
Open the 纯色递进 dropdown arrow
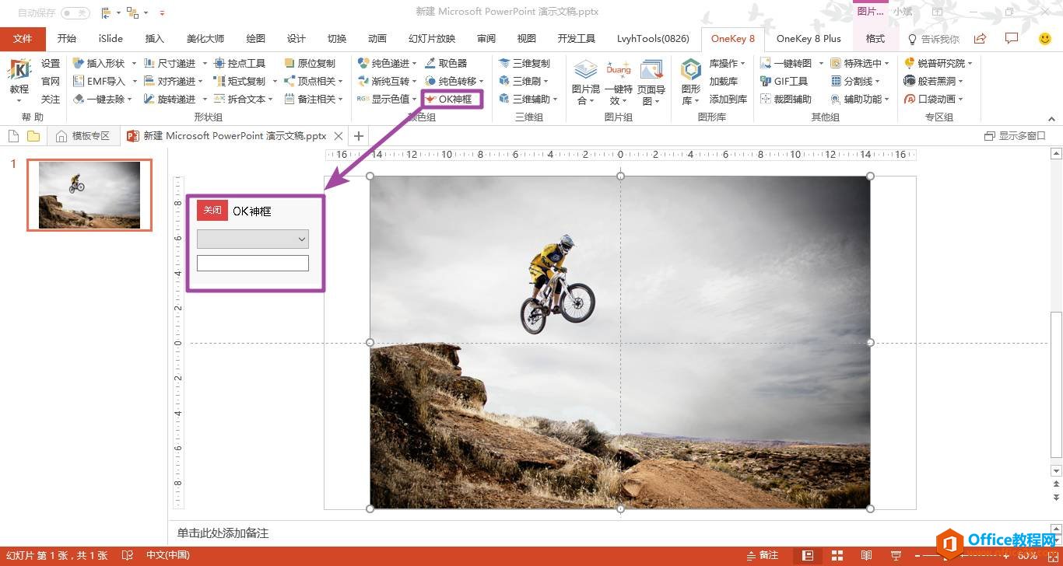tap(413, 63)
